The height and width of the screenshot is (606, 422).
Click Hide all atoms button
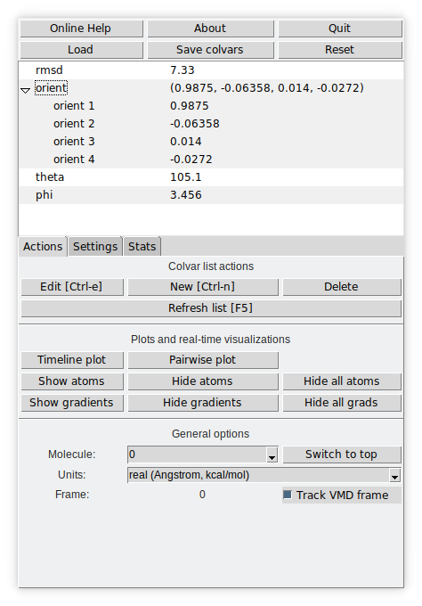click(342, 381)
